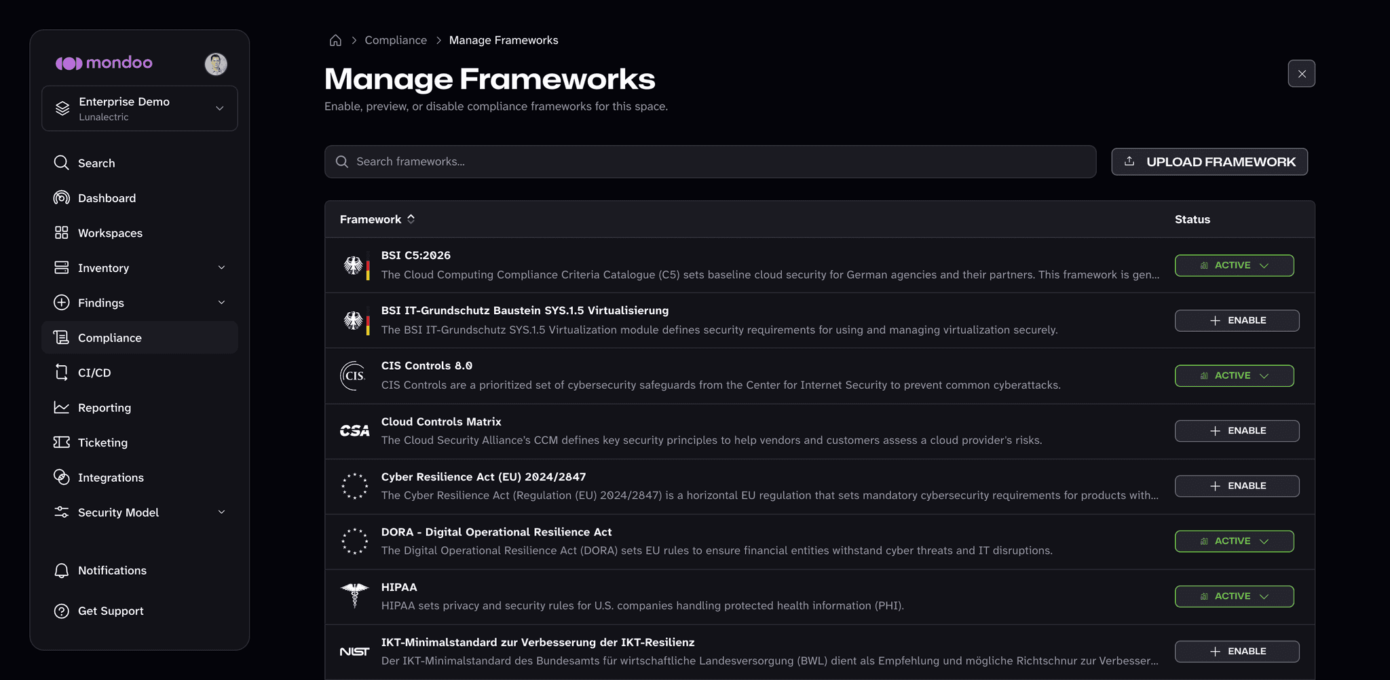Click the Dashboard gauge icon

[61, 197]
